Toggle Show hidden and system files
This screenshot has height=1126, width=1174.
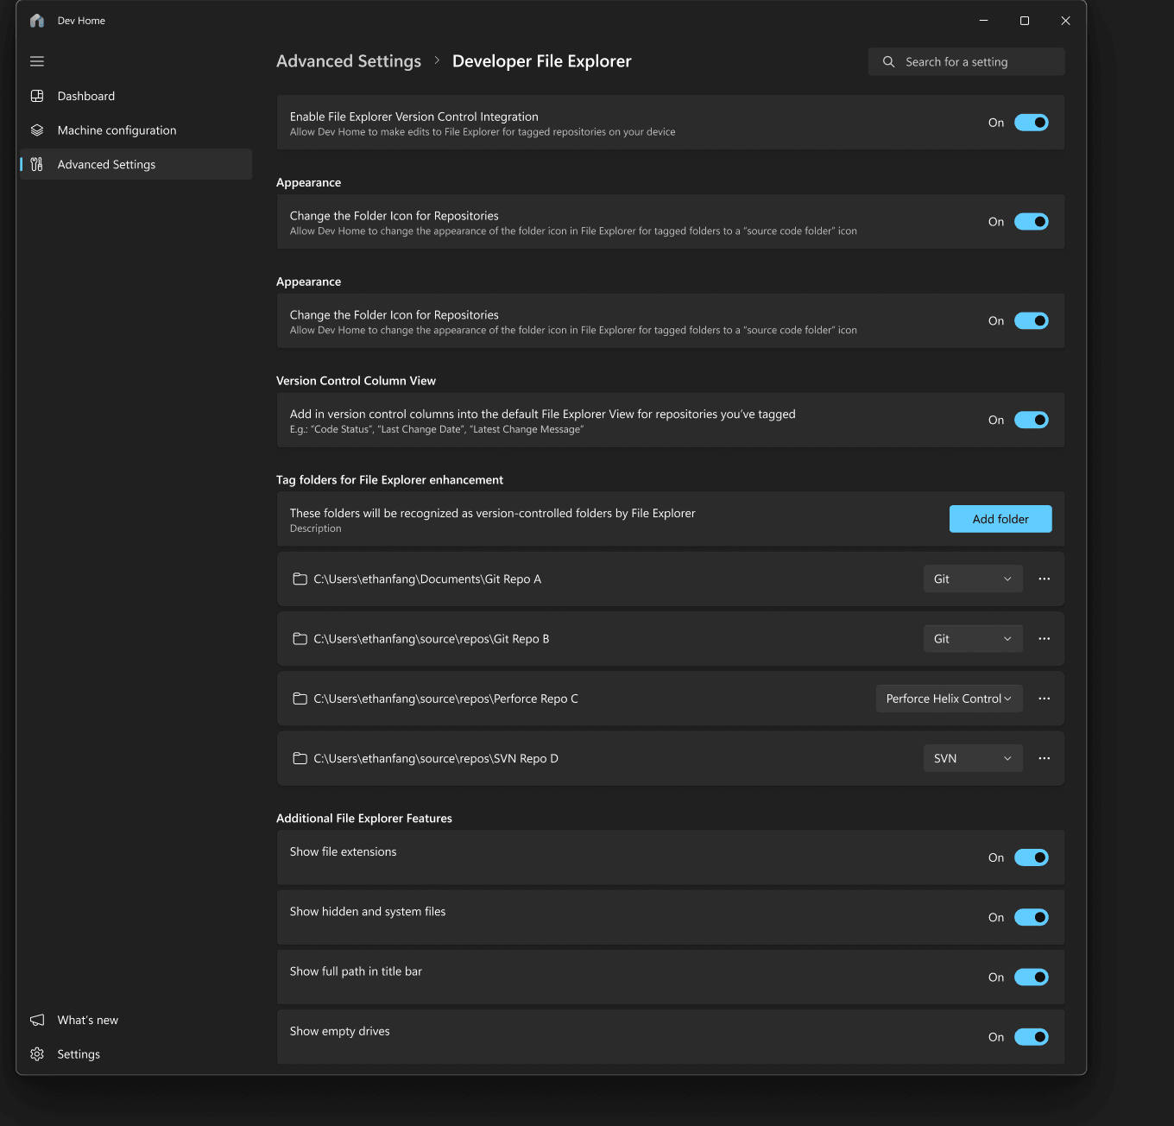pyautogui.click(x=1031, y=917)
